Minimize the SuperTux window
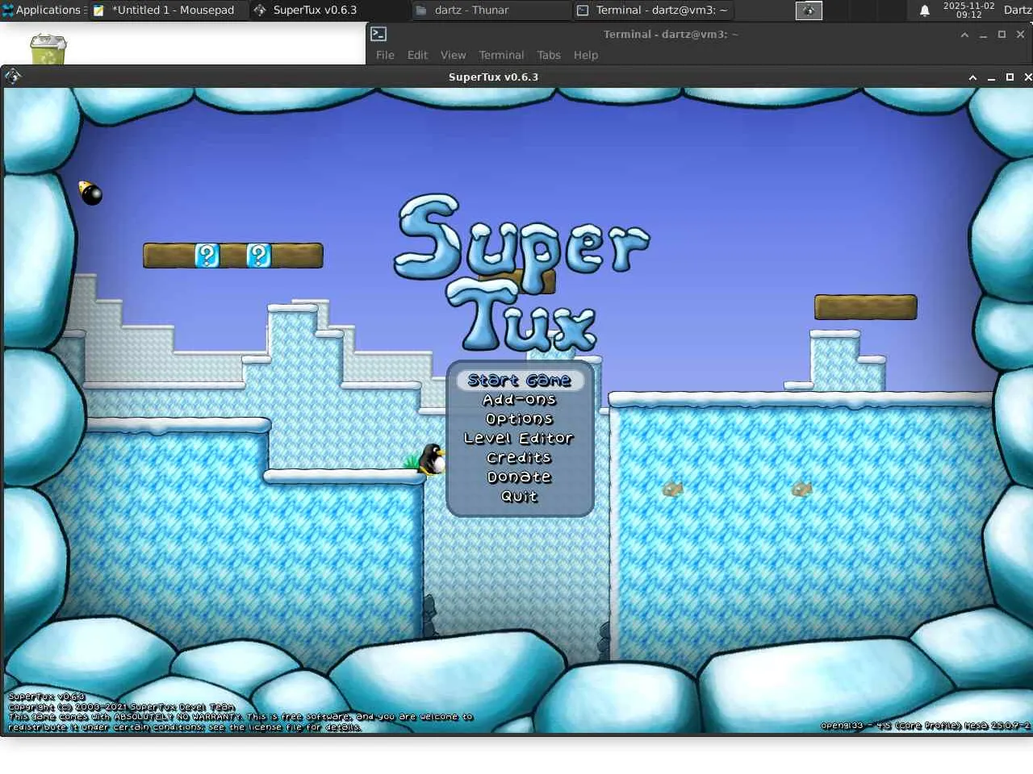Screen dimensions: 1033x774 (x=991, y=77)
